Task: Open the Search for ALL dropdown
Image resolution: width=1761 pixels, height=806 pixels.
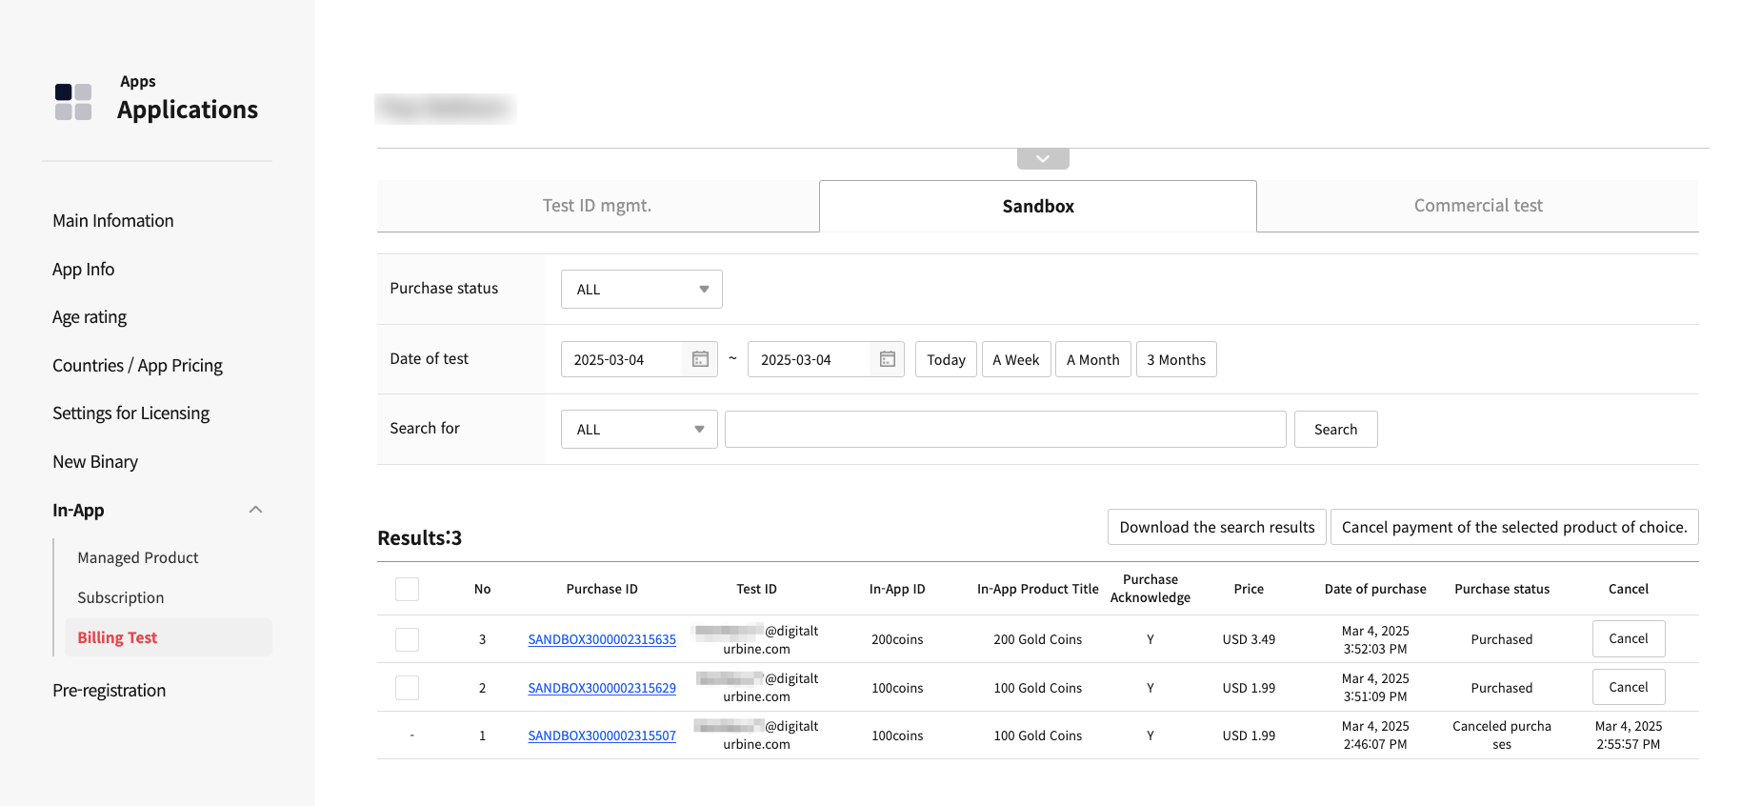Action: [x=639, y=430]
